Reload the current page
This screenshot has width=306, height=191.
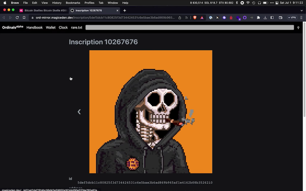17,17
